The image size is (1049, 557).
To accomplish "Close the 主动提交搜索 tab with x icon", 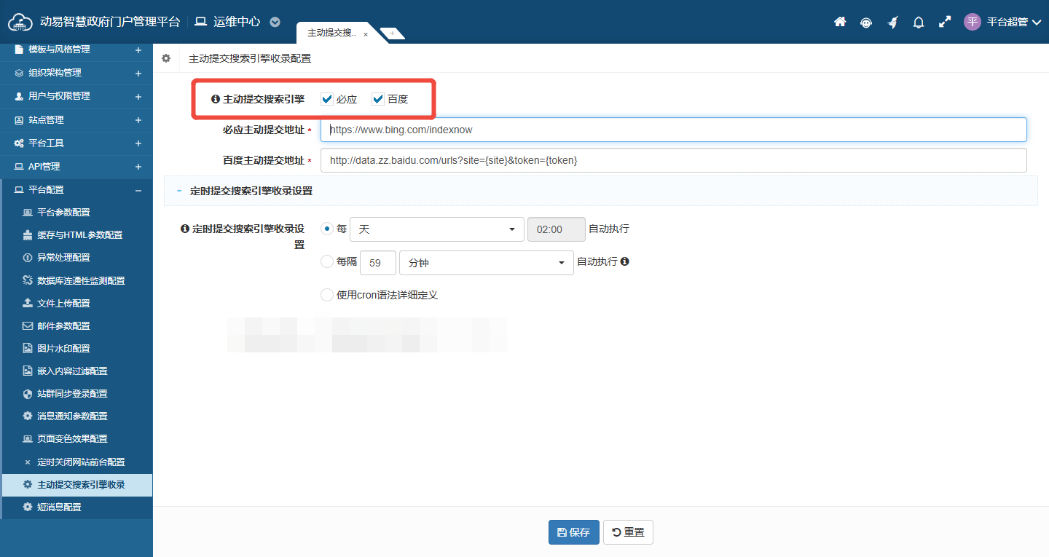I will pyautogui.click(x=366, y=34).
